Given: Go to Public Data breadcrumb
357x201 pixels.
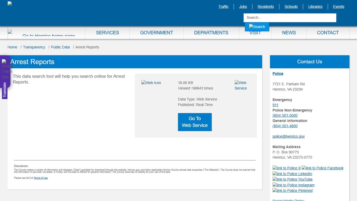Looking at the screenshot, I should point(60,47).
